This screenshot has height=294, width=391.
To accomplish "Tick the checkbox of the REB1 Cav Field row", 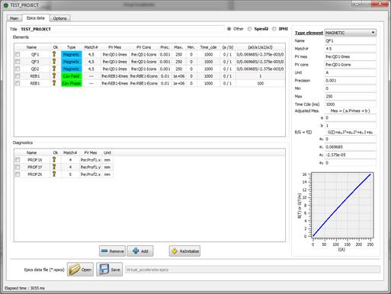I will click(18, 76).
